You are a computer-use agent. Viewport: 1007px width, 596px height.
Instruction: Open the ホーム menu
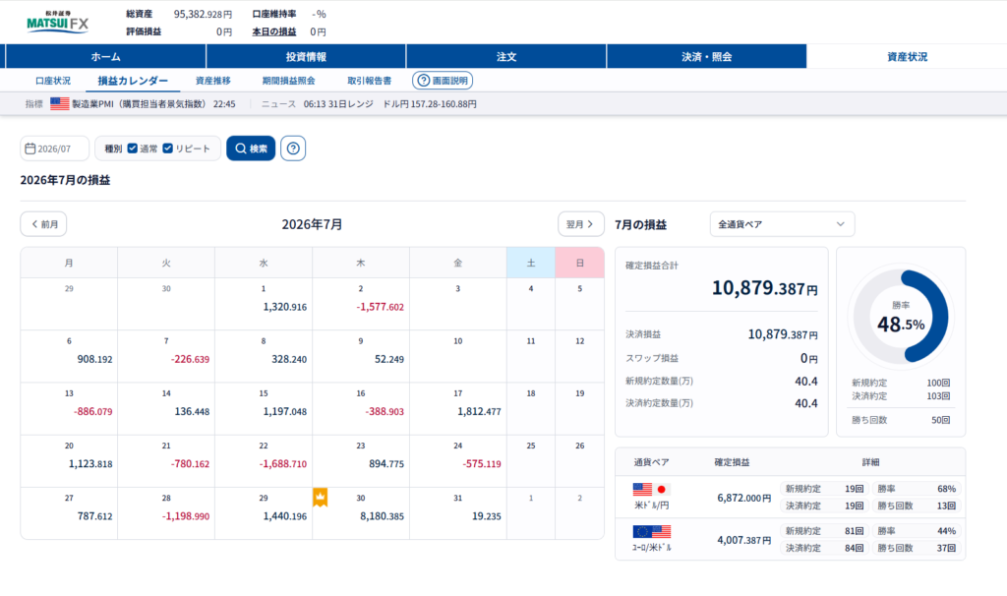105,56
